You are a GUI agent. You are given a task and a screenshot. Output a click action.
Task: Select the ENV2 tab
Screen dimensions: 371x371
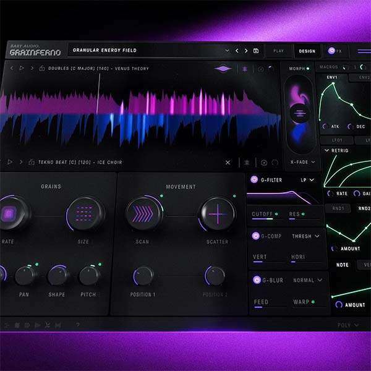pos(360,78)
